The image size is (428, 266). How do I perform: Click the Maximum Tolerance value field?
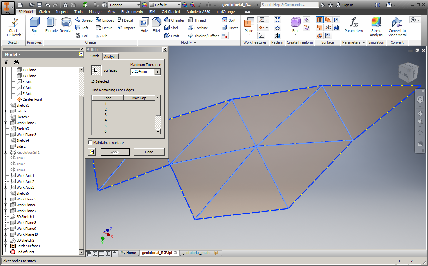pos(143,72)
